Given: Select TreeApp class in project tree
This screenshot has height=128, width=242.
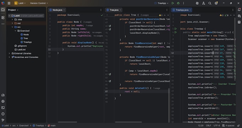Looking at the screenshot, I should click(x=27, y=42).
